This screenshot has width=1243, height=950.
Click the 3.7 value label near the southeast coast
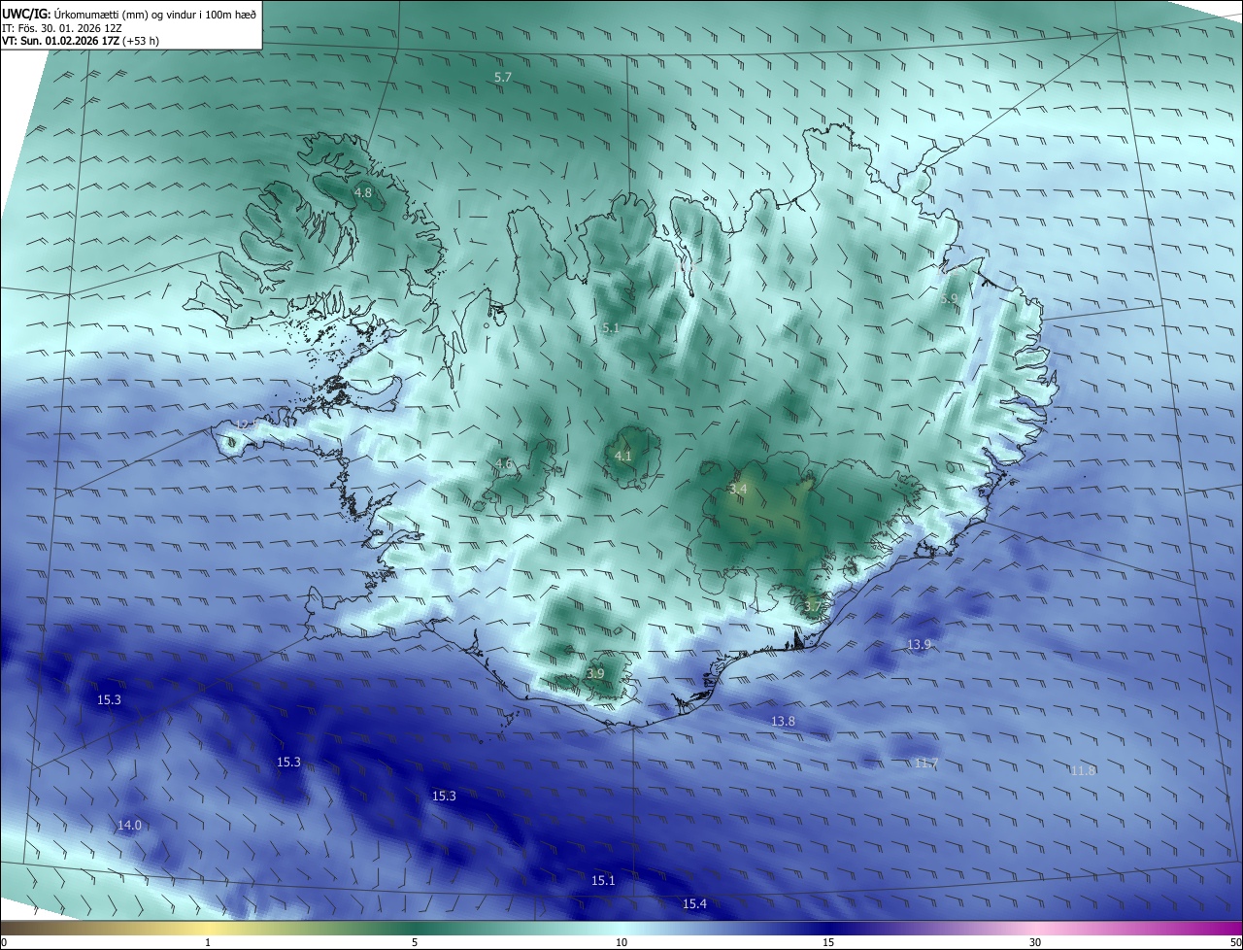(x=813, y=606)
